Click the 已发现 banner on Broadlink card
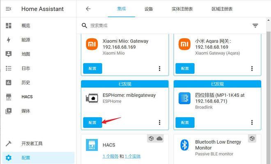271x164 pixels. [x=218, y=84]
